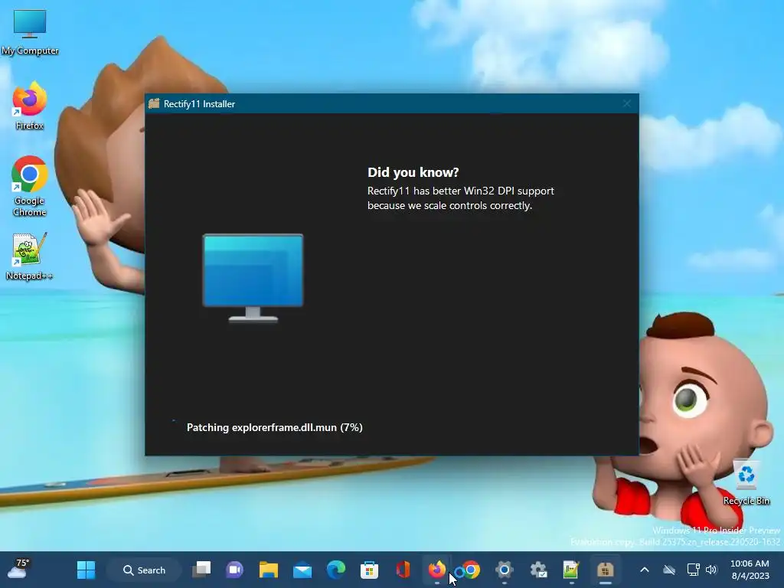Open the gear-with-checkmark taskbar app
Screen dimensions: 784x588
point(538,570)
